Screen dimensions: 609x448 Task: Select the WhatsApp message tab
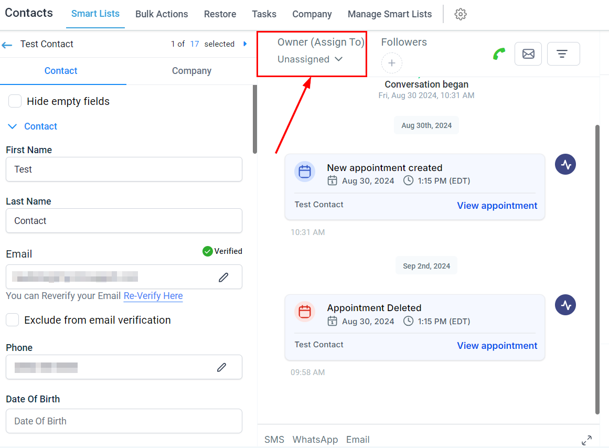(x=315, y=440)
